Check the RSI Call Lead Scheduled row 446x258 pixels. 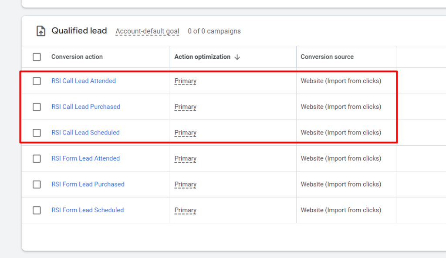click(37, 133)
